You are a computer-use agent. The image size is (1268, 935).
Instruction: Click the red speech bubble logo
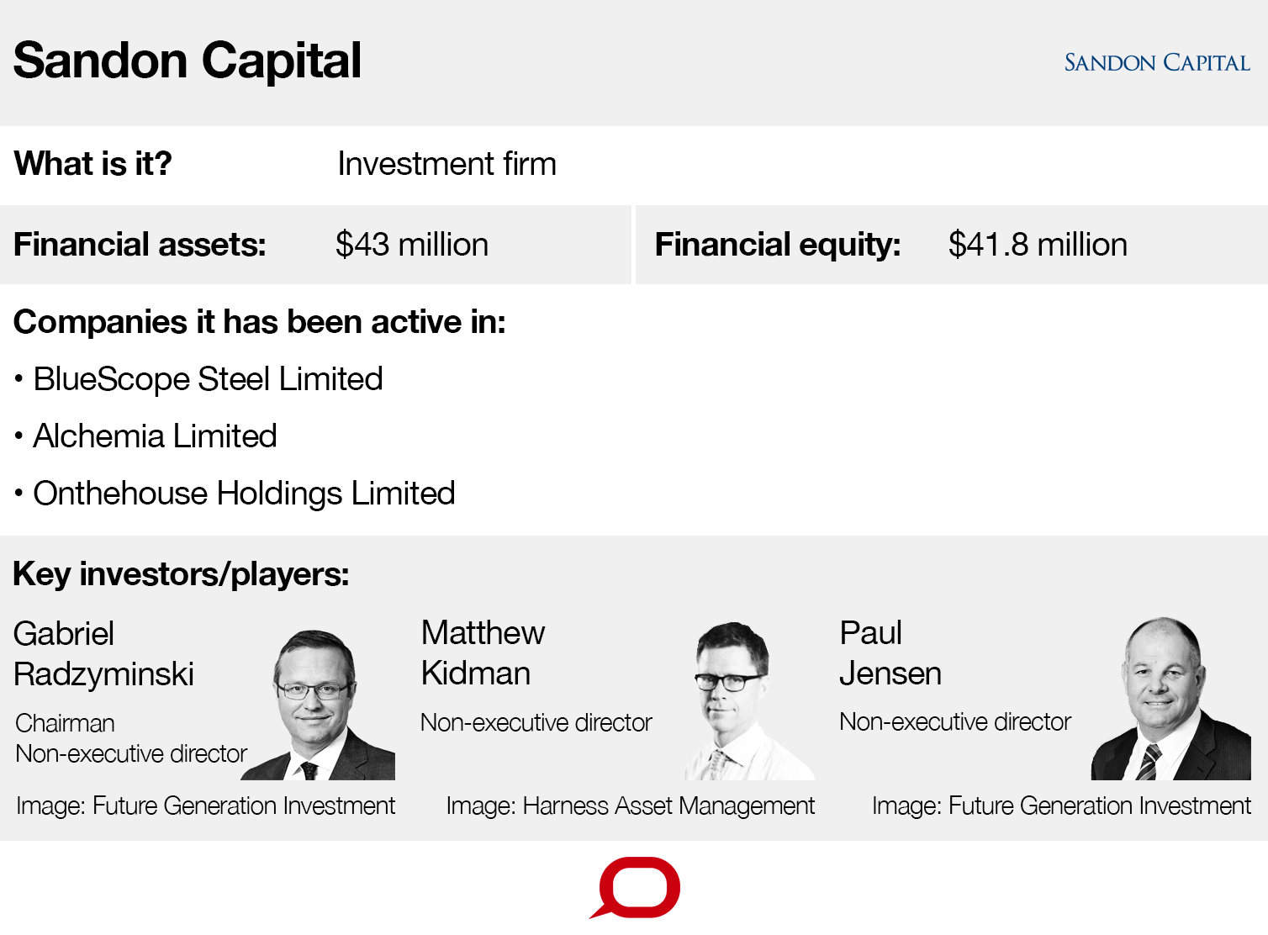pos(637,887)
